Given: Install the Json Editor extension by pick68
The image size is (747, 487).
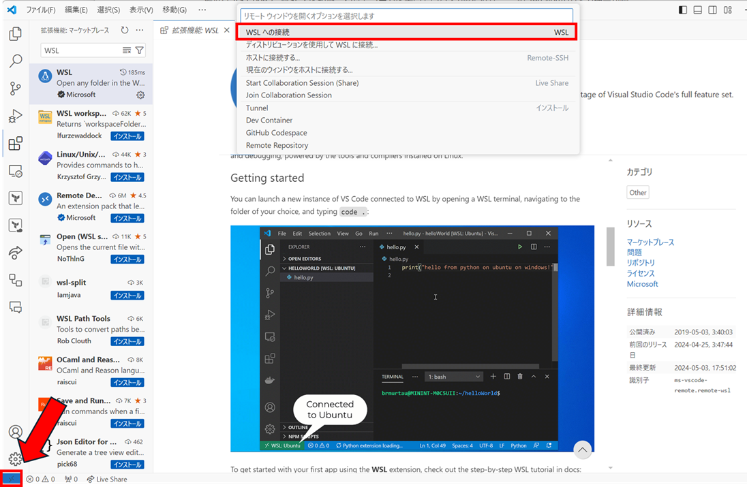Looking at the screenshot, I should tap(127, 465).
